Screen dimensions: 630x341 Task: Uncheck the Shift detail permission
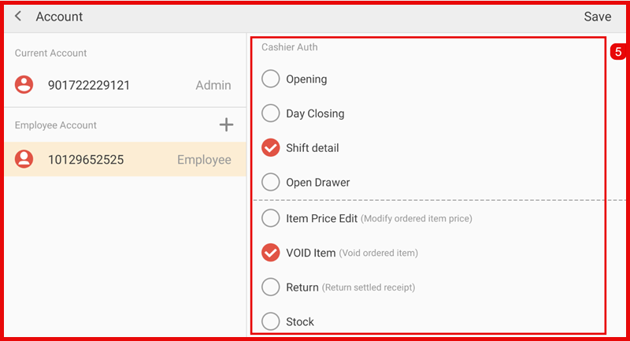pos(271,148)
